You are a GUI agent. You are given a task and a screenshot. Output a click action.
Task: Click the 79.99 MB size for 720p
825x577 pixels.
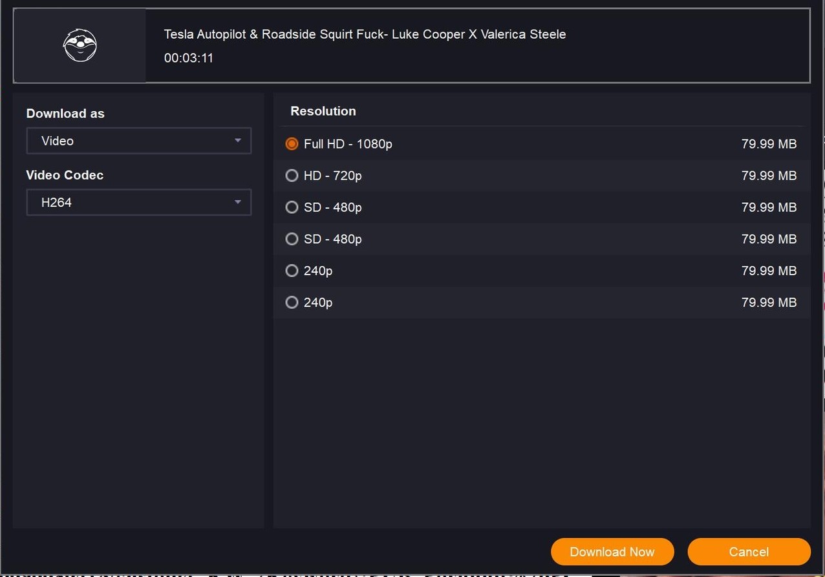(x=769, y=176)
